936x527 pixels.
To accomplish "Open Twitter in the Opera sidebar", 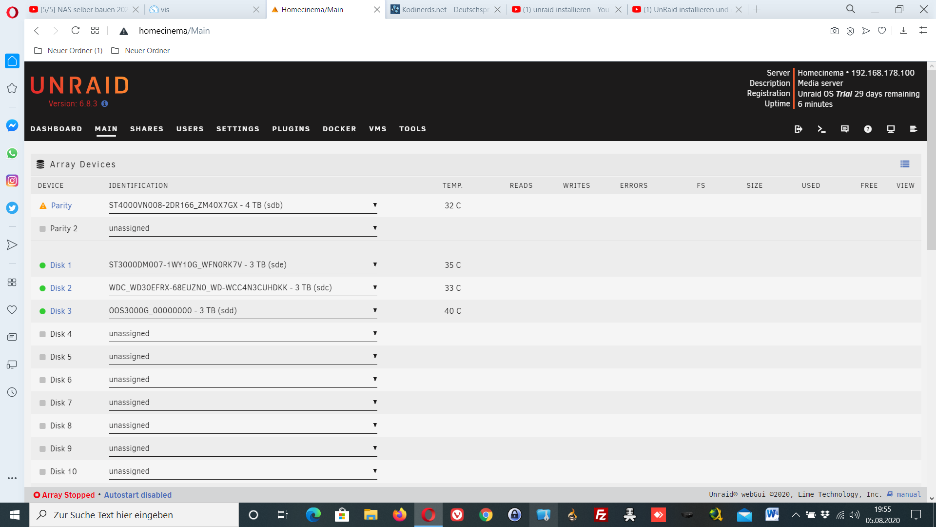I will click(12, 208).
